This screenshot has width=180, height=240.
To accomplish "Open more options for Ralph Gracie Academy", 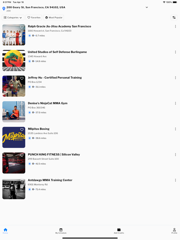I will (x=175, y=27).
